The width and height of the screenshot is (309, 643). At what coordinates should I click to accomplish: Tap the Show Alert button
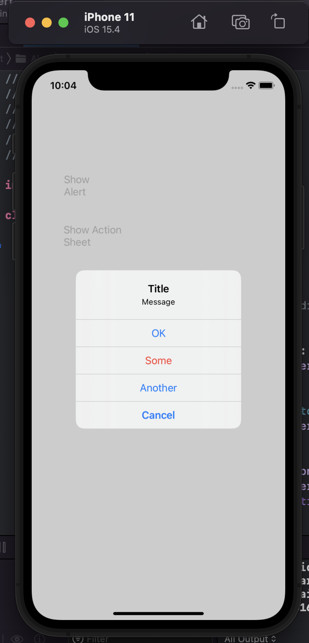pos(77,186)
